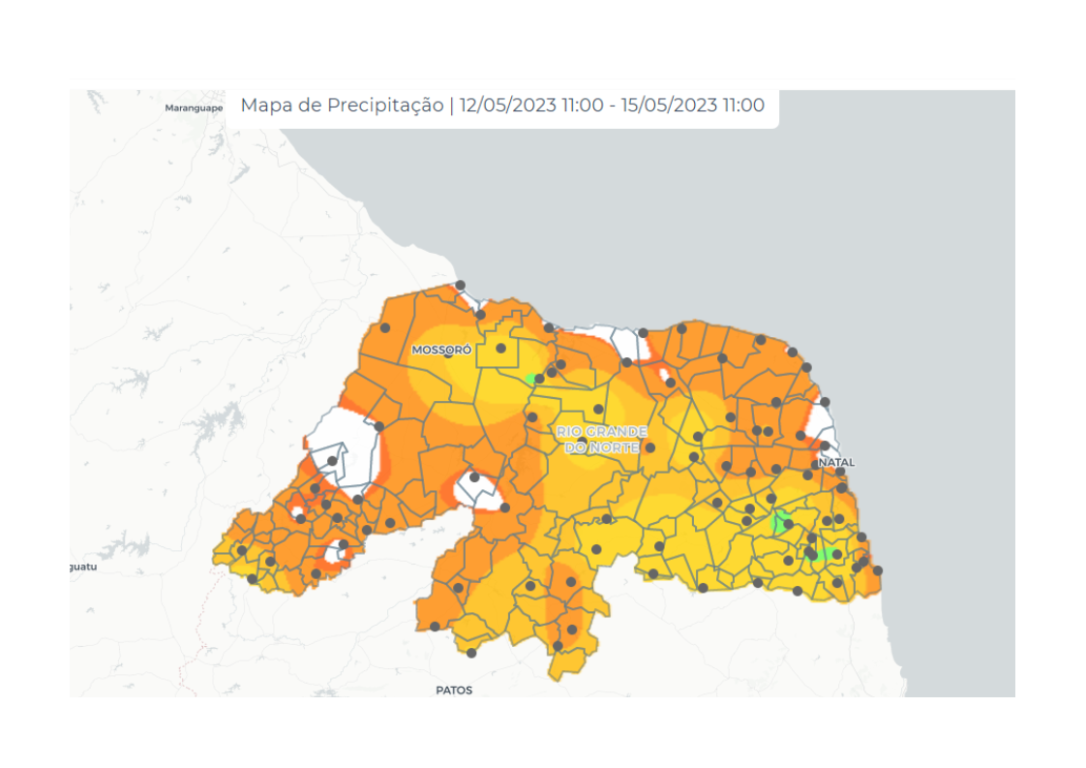Click the Patos city label
The width and height of the screenshot is (1086, 768).
pyautogui.click(x=454, y=691)
